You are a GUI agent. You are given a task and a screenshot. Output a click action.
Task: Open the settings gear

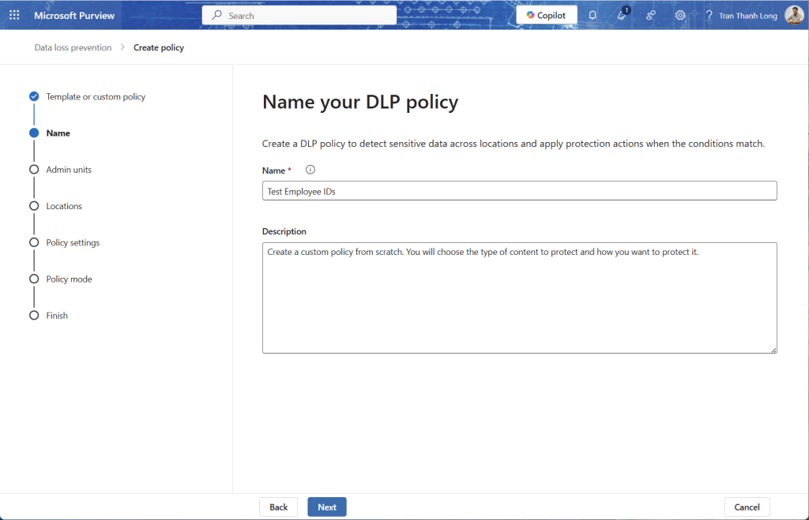coord(680,16)
